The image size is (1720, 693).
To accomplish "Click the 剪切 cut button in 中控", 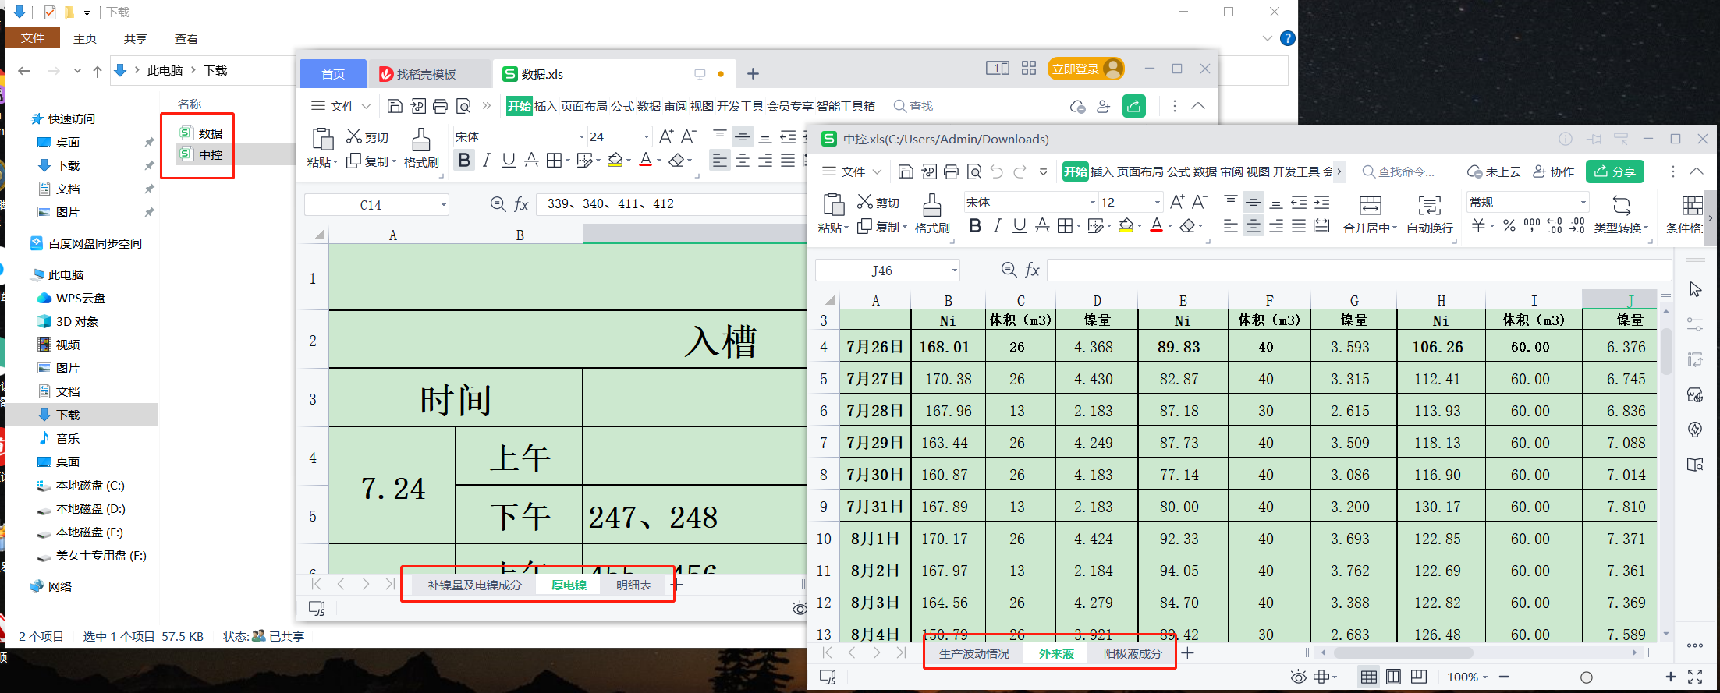I will click(878, 203).
